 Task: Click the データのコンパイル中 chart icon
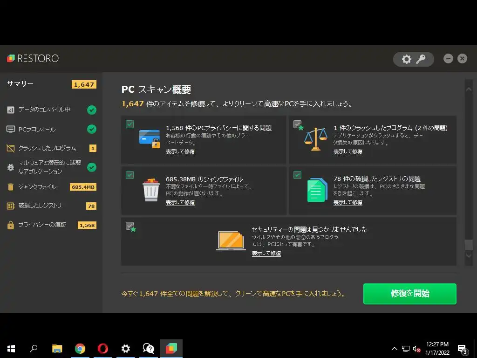(11, 110)
